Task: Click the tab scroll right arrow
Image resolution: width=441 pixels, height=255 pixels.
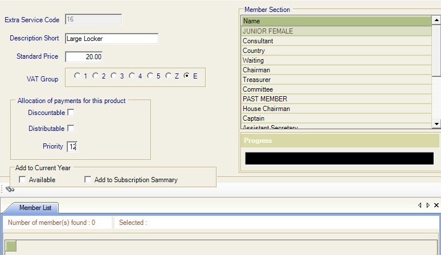Action: pyautogui.click(x=428, y=205)
